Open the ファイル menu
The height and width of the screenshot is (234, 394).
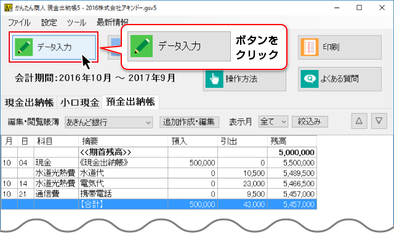click(19, 23)
